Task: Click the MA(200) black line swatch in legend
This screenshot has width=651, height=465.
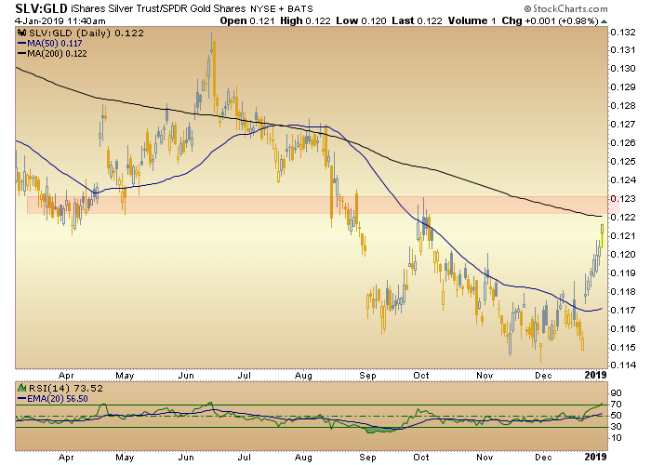Action: coord(21,54)
